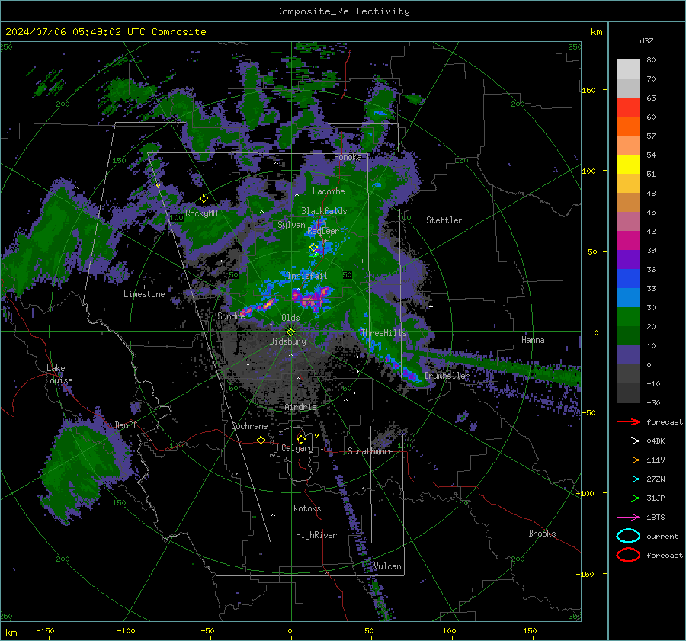Click the Brooks city label
The image size is (686, 641).
542,534
